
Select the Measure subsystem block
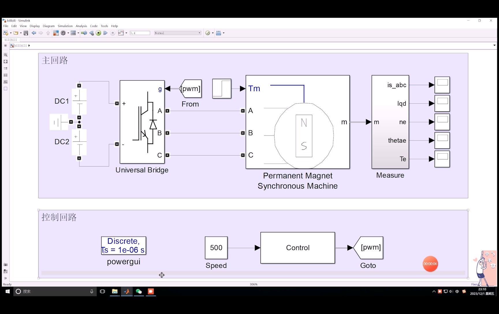tap(390, 122)
